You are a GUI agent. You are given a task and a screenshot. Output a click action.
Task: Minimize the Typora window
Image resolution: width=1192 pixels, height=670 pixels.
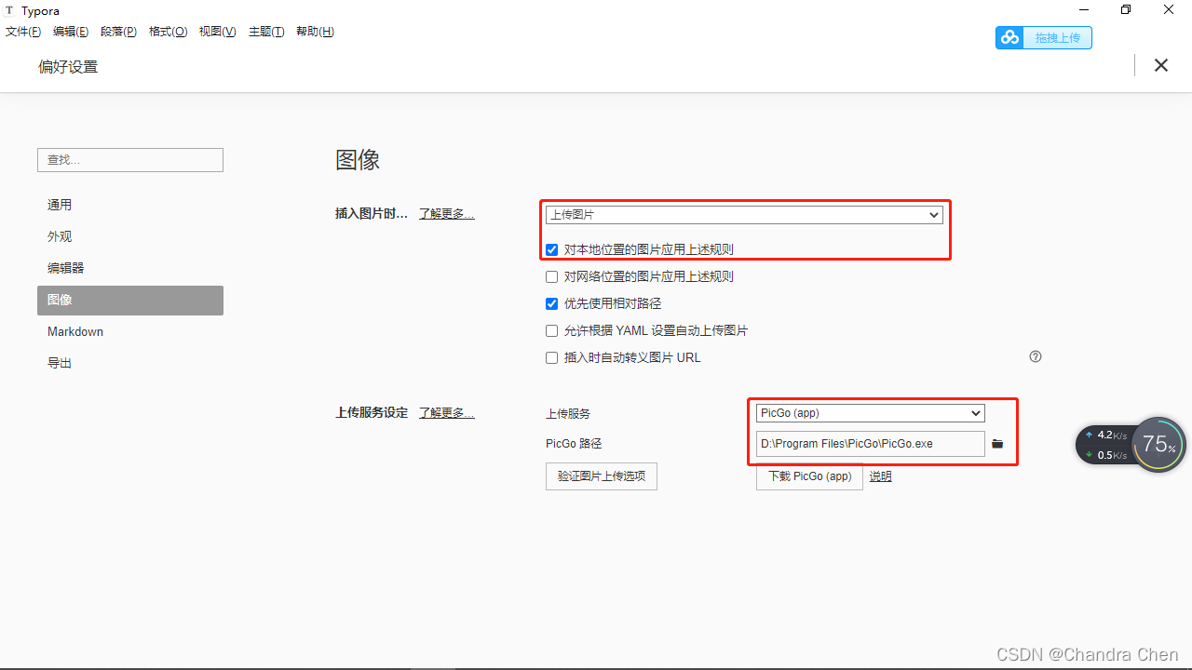click(x=1083, y=10)
